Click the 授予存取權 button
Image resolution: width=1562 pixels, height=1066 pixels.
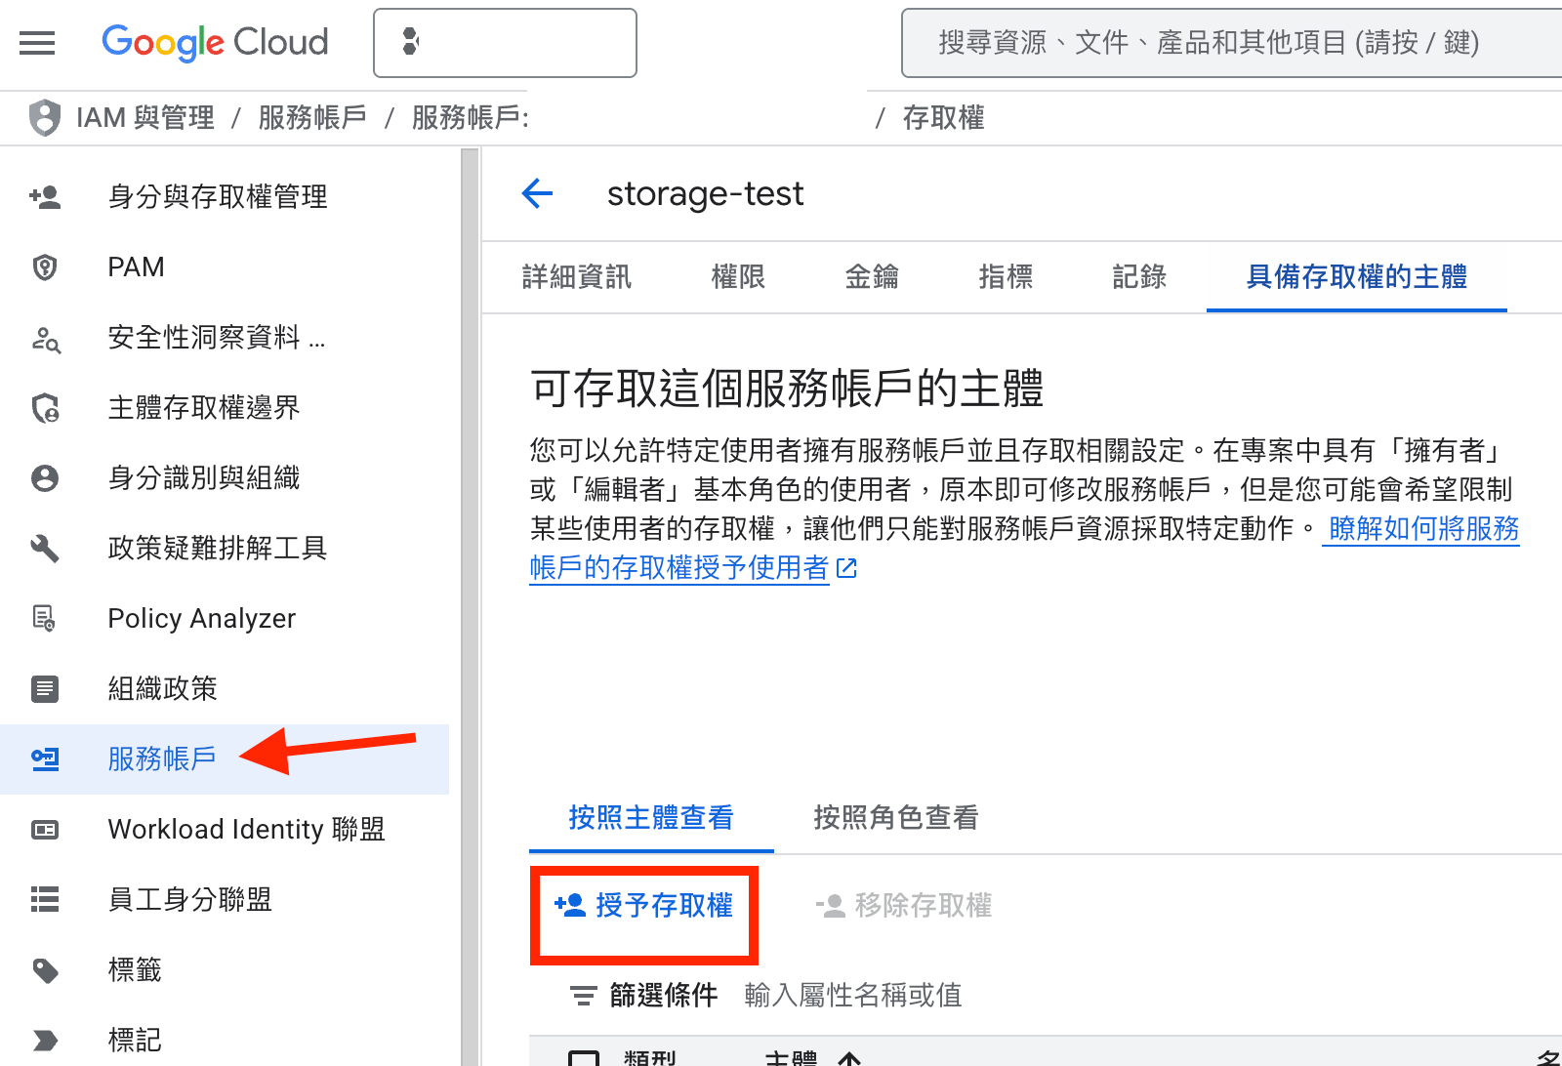click(x=644, y=906)
